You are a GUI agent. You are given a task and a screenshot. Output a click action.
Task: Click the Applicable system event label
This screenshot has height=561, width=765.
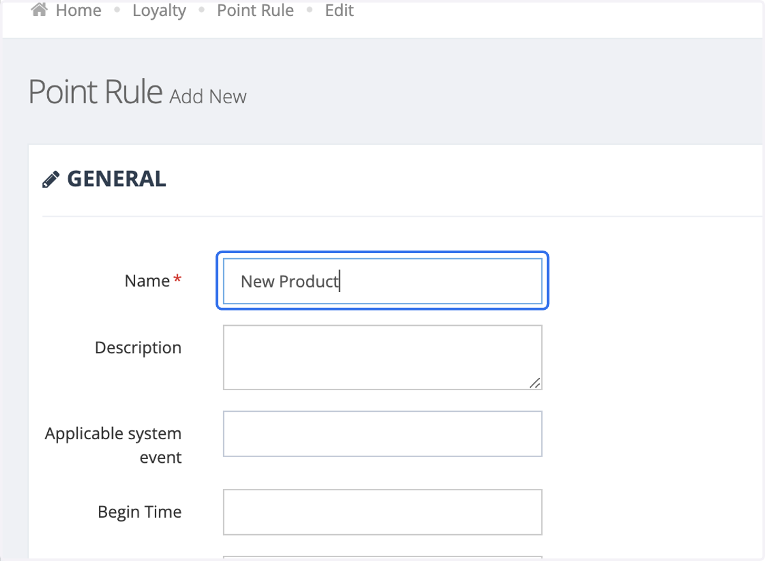113,446
